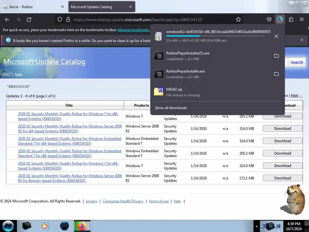
Task: Close the Inicio - Roblox tab
Action: [x=62, y=7]
